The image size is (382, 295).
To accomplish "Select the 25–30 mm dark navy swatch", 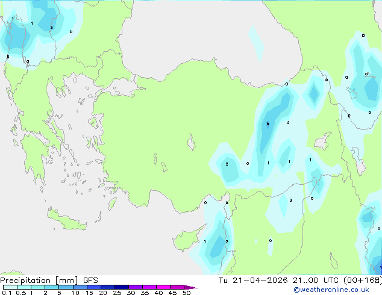I will [121, 287].
